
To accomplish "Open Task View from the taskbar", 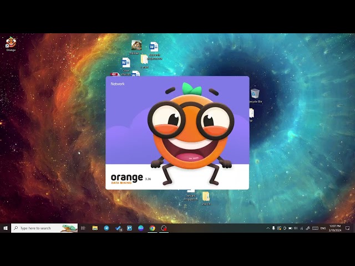I will coord(83,228).
